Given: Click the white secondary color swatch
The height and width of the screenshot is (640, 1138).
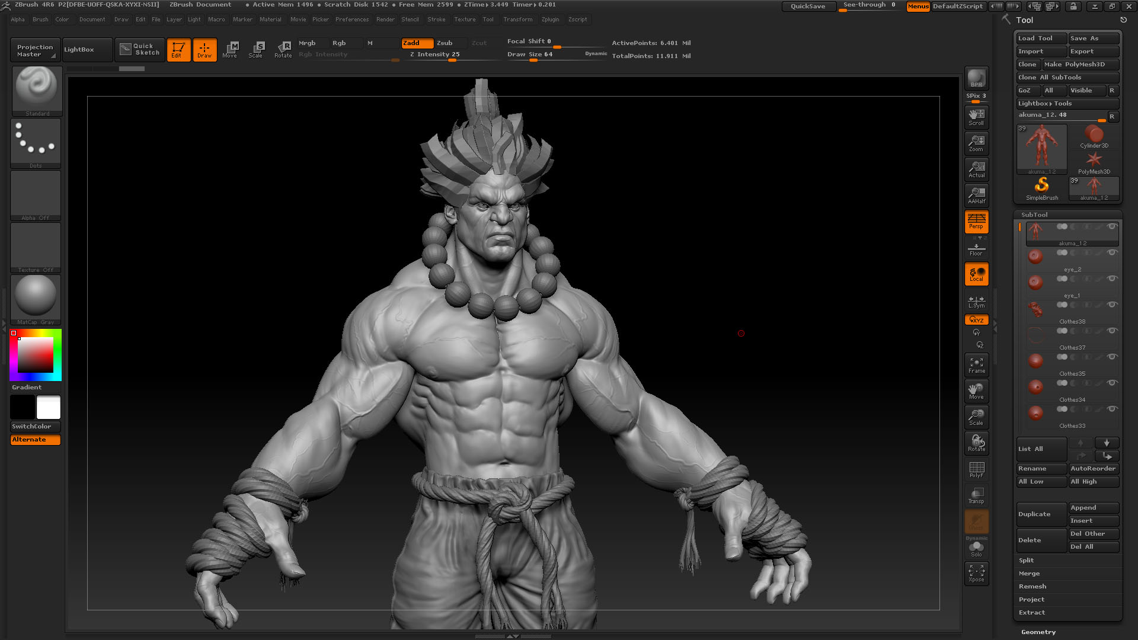Looking at the screenshot, I should tap(49, 408).
